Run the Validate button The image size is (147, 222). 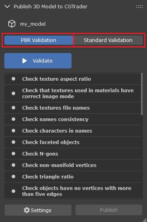[38, 61]
